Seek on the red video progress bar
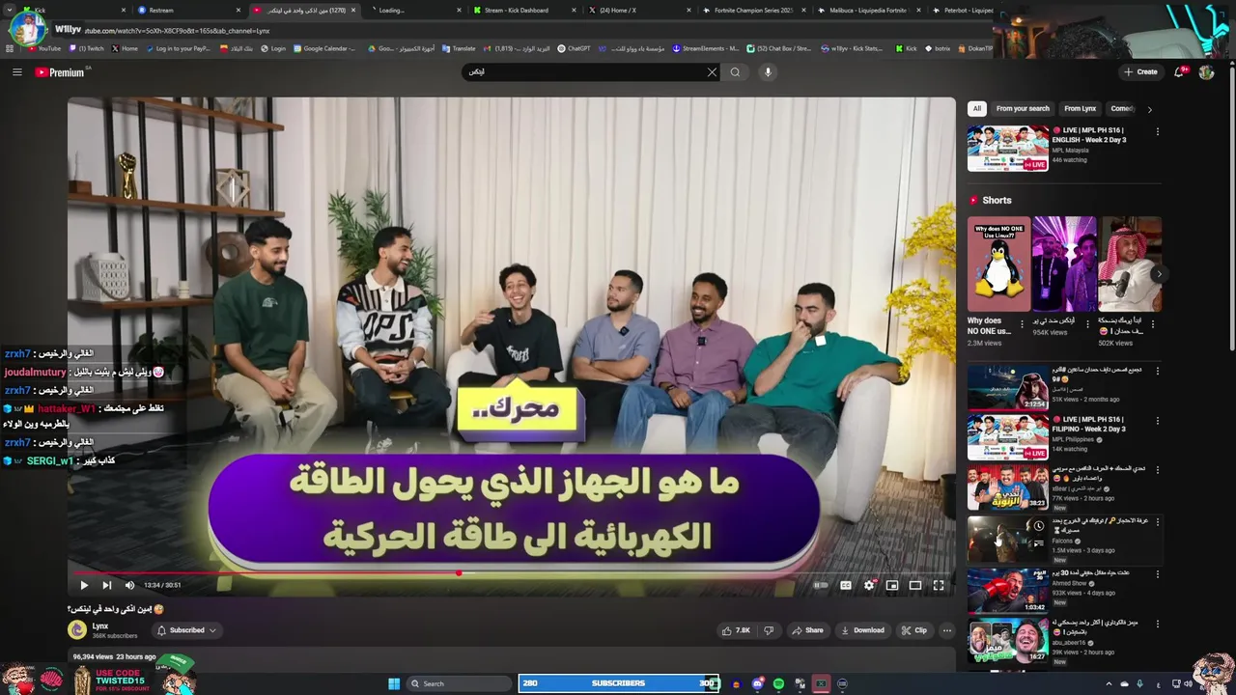Viewport: 1236px width, 695px height. tap(512, 573)
